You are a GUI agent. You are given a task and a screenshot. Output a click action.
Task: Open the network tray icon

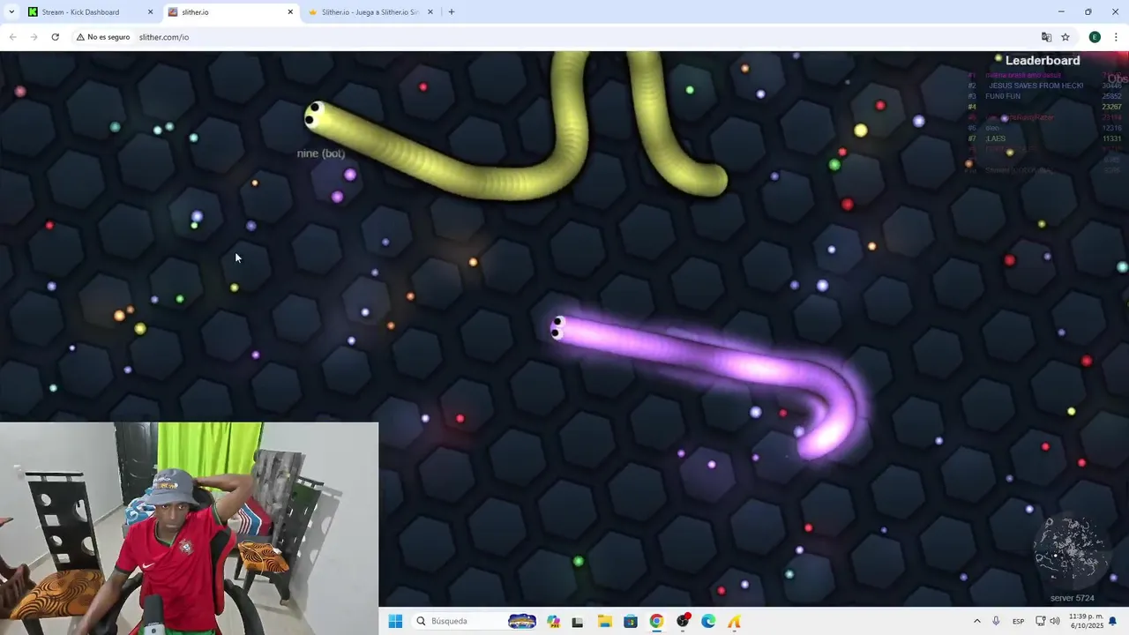click(1040, 621)
